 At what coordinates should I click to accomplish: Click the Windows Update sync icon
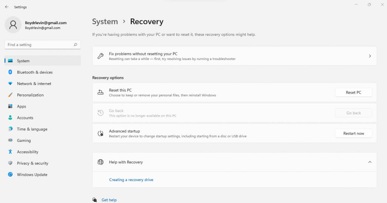tap(10, 174)
